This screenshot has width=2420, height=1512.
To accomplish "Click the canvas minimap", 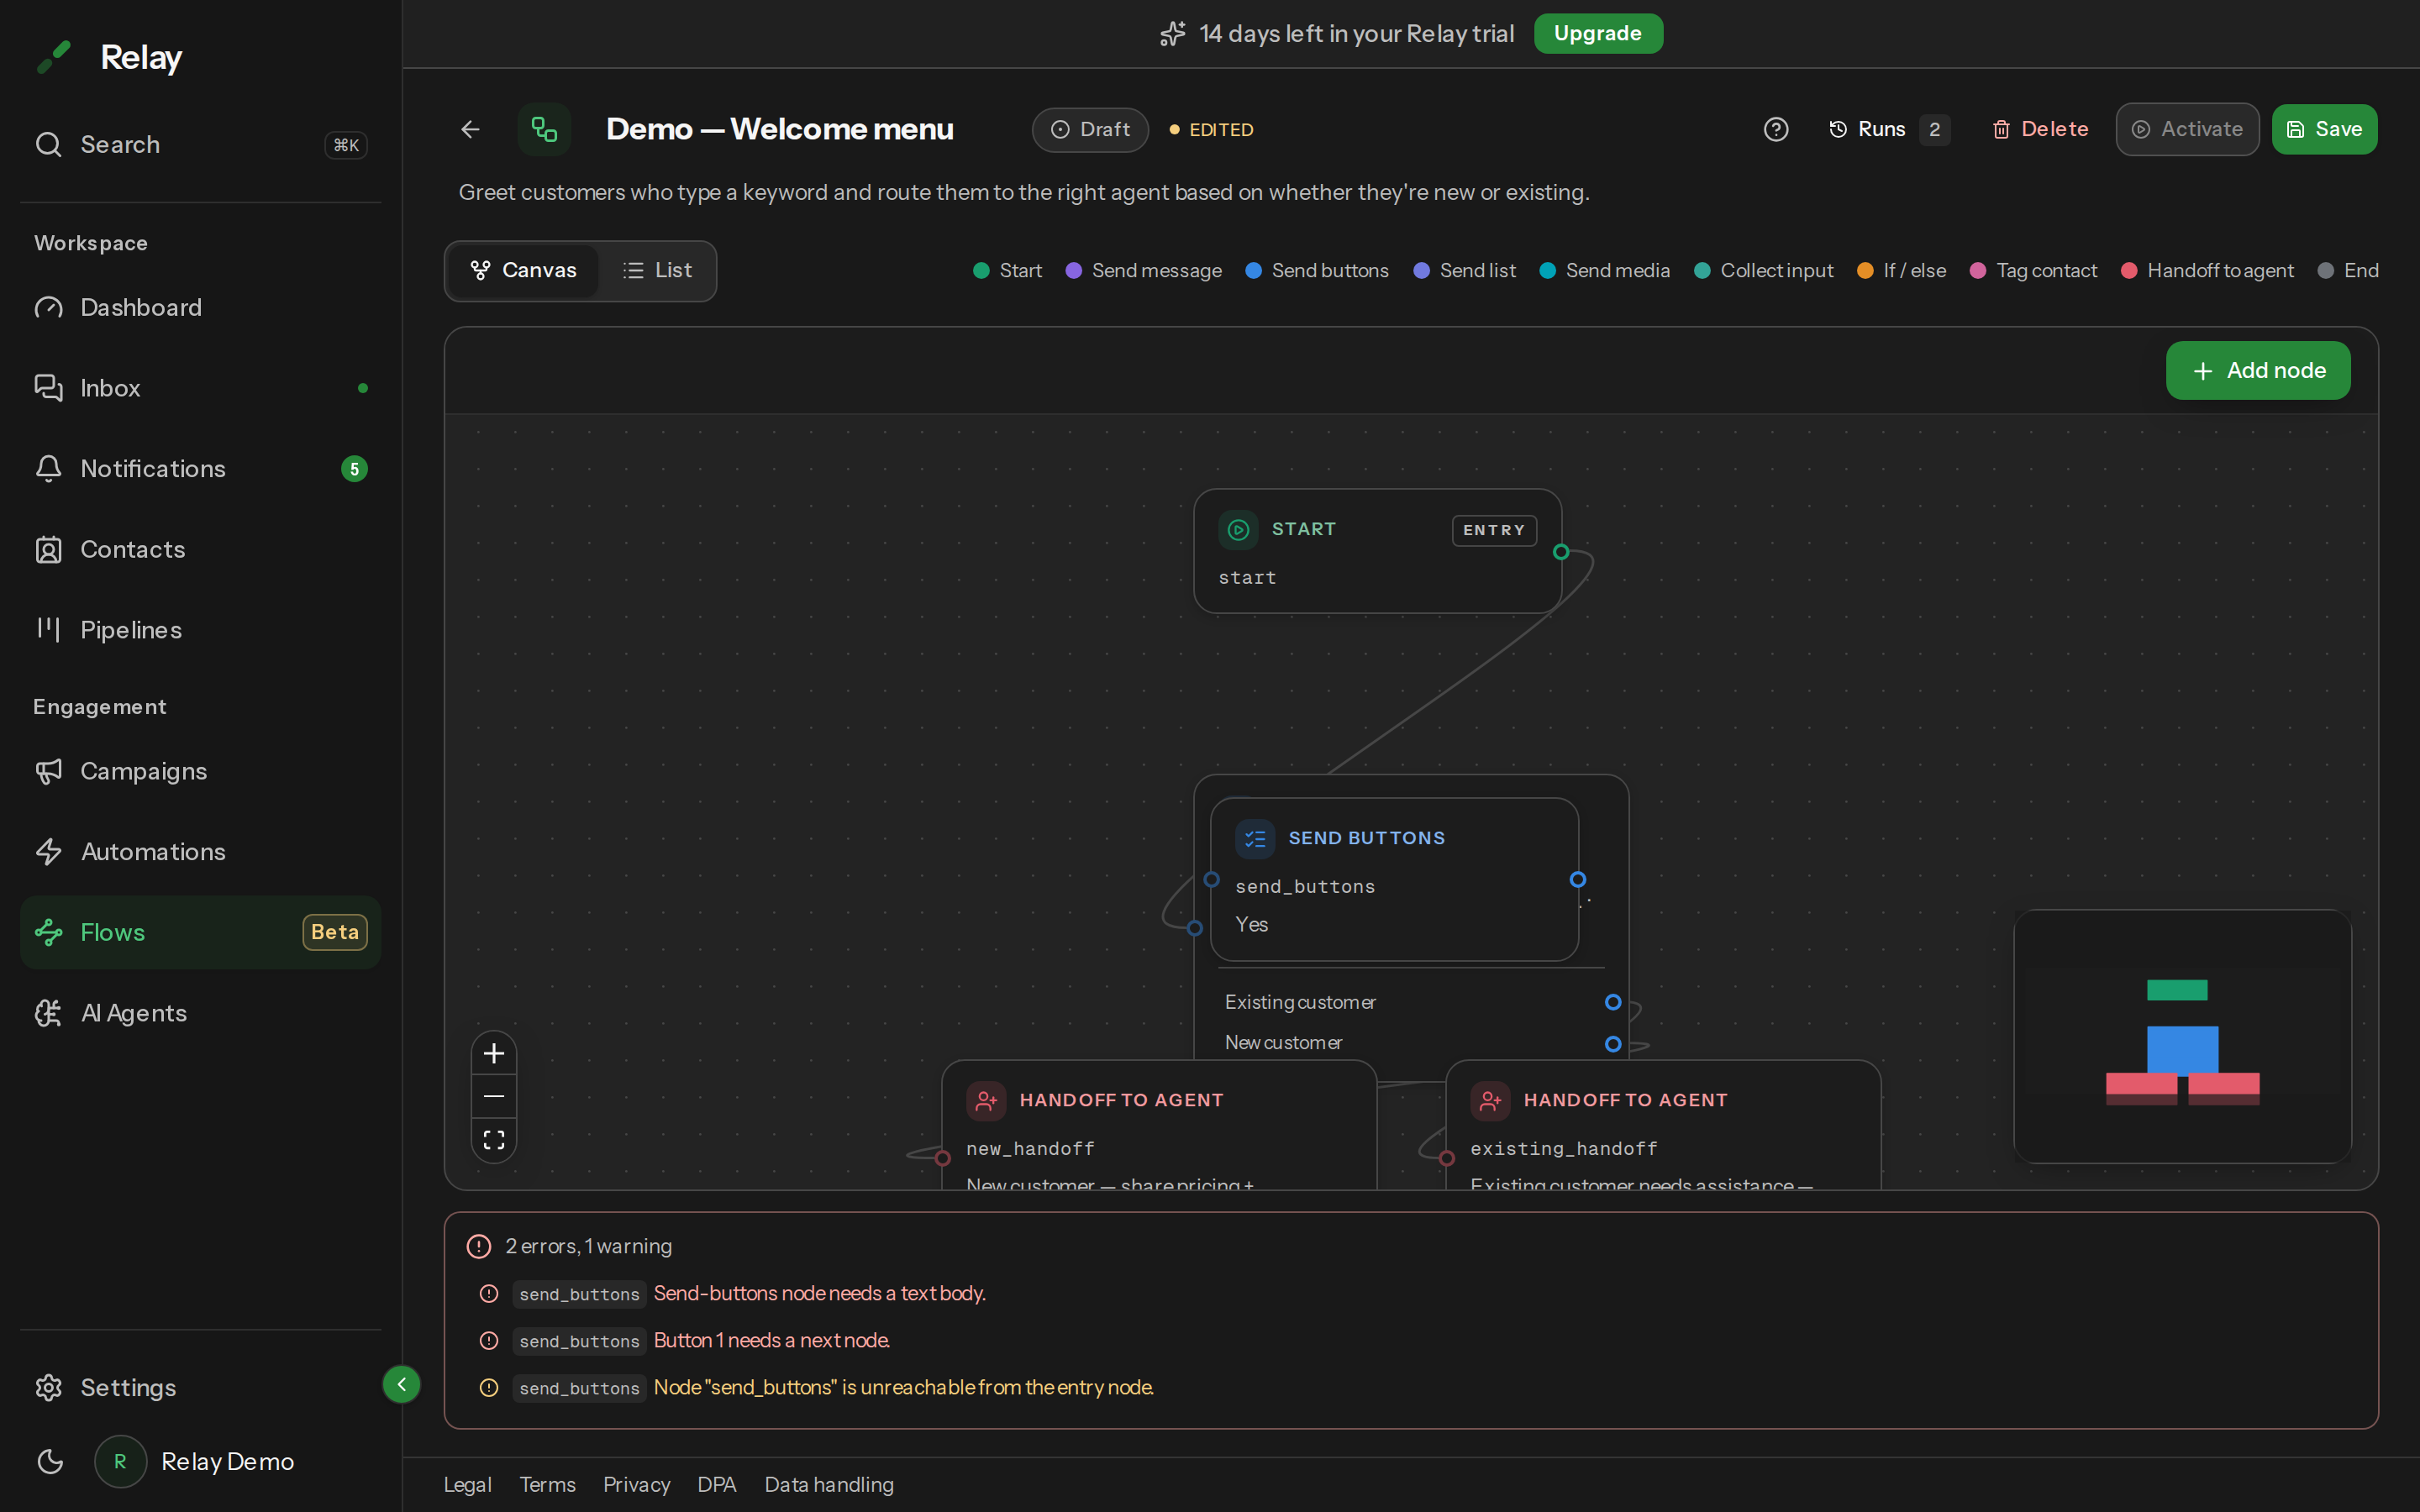I will tap(2182, 1036).
